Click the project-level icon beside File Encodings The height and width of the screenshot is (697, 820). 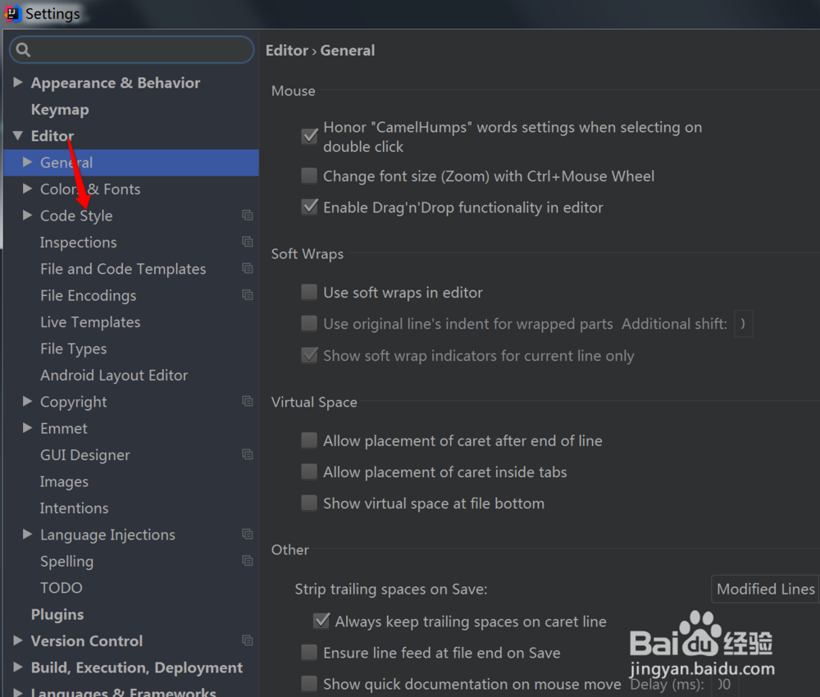pos(248,295)
